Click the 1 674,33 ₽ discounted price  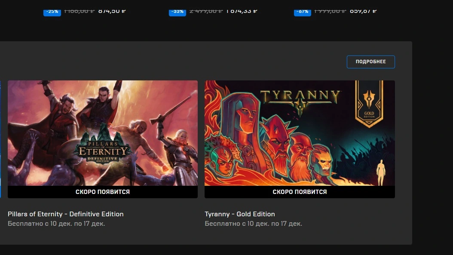click(x=242, y=11)
